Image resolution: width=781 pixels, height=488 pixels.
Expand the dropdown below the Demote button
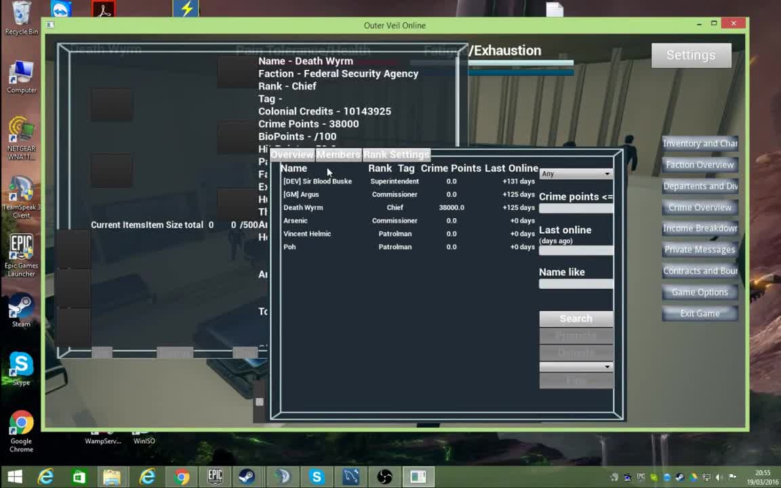[x=576, y=367]
